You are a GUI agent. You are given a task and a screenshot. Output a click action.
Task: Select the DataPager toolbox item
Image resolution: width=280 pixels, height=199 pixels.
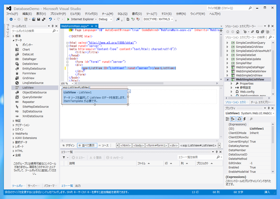[x=29, y=59]
